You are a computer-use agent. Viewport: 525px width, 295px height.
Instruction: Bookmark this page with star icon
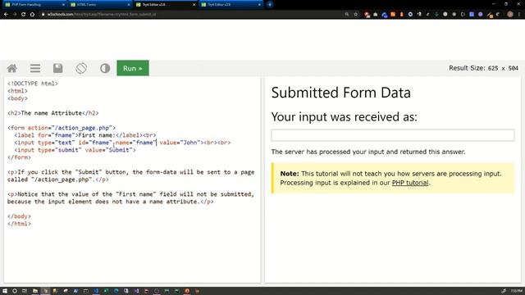(x=355, y=15)
